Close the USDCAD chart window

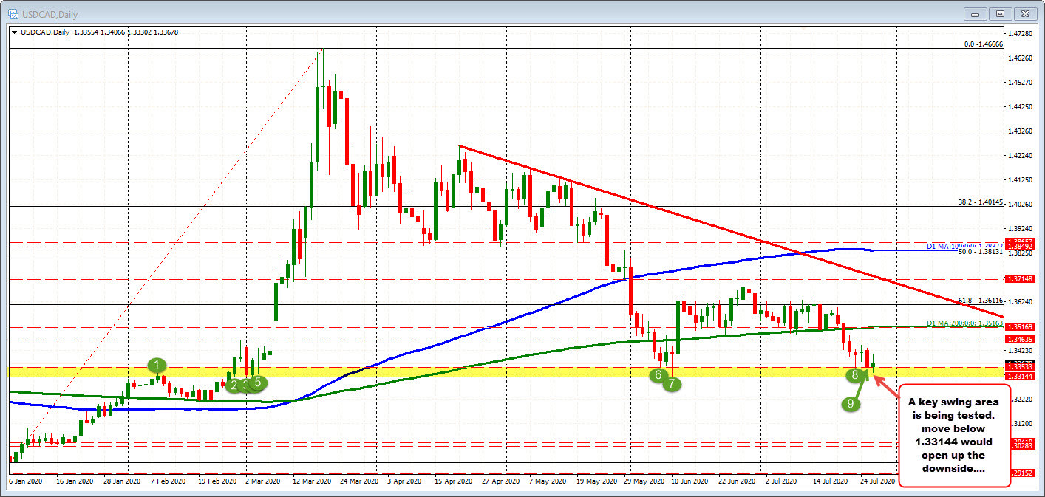coord(1025,13)
